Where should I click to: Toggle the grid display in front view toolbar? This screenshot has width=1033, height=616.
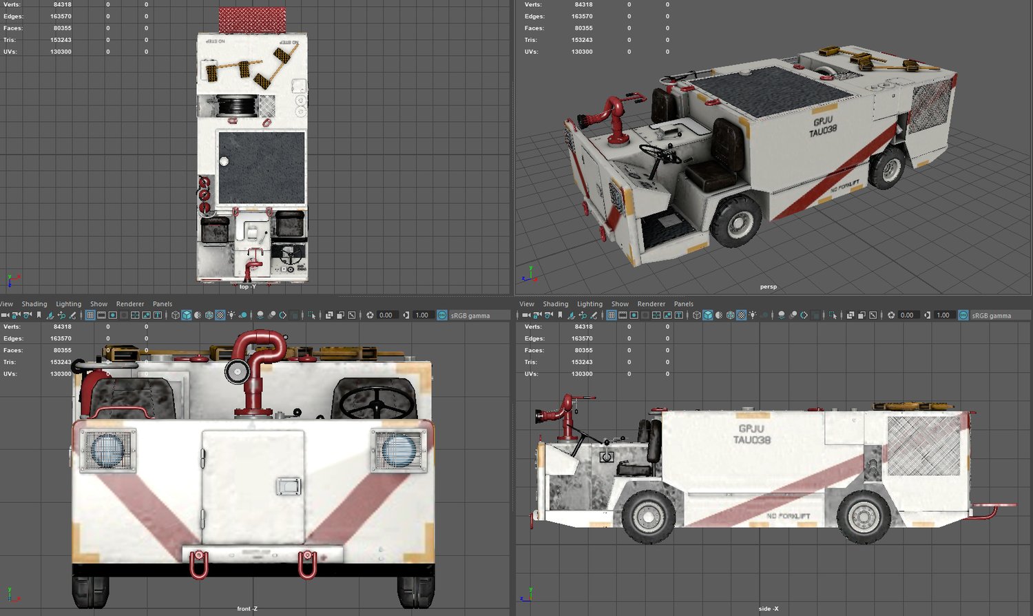coord(90,315)
